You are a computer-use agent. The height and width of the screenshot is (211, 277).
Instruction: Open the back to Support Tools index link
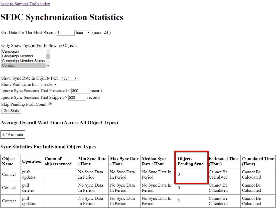click(25, 4)
